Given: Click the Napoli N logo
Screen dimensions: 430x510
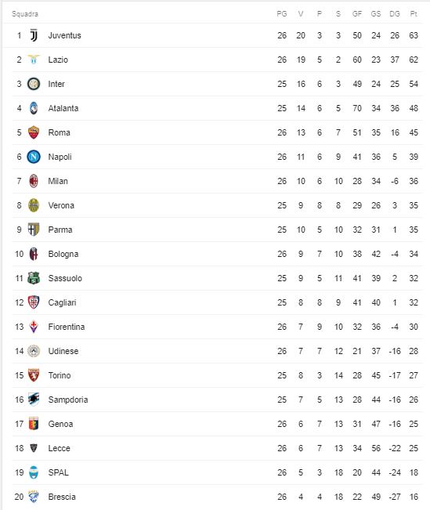Looking at the screenshot, I should click(x=34, y=157).
